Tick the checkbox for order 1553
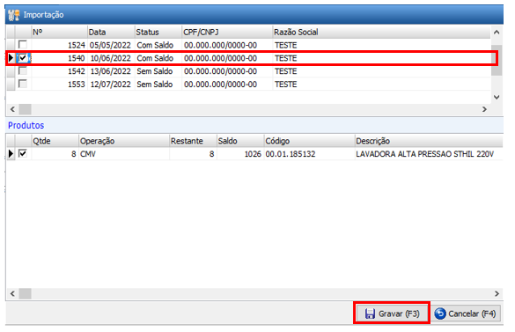 [23, 85]
